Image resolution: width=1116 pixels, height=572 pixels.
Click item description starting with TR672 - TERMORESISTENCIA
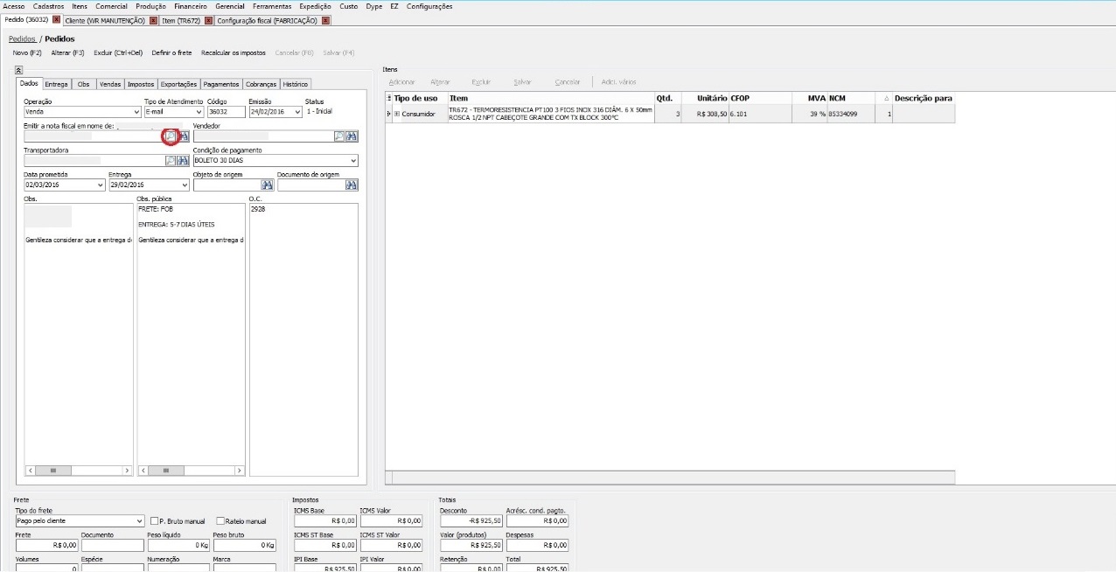click(551, 114)
